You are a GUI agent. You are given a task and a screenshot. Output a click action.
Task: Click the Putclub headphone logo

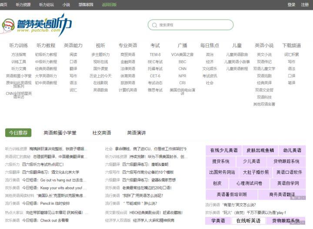pyautogui.click(x=37, y=25)
